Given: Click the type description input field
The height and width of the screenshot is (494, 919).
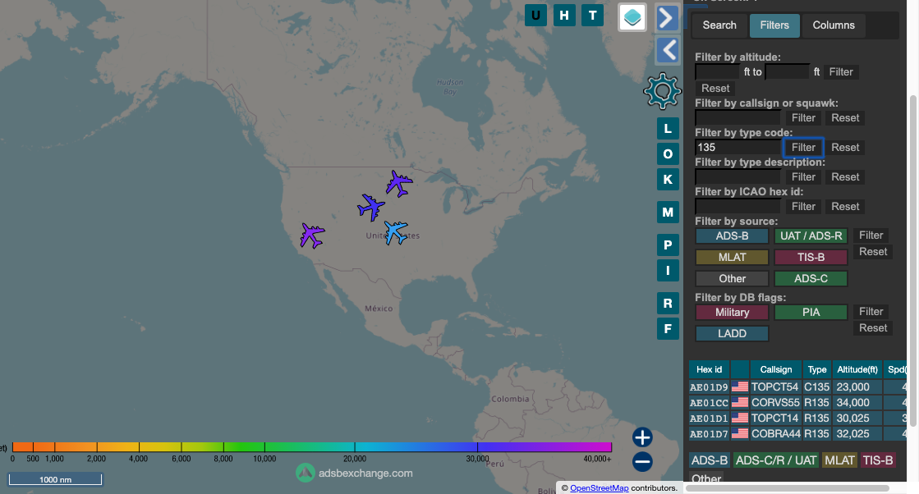Looking at the screenshot, I should coord(737,176).
